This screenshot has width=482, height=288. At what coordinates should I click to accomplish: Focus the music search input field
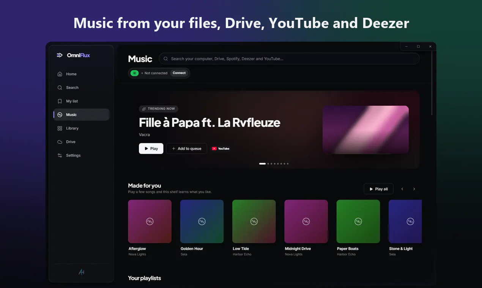click(289, 59)
